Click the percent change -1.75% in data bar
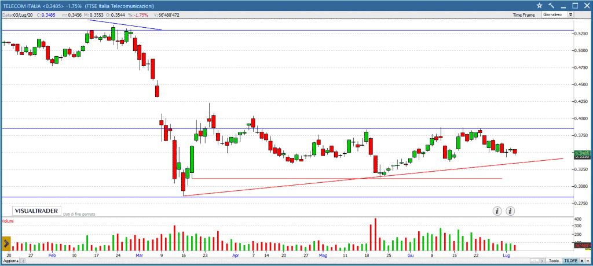 tap(138, 15)
